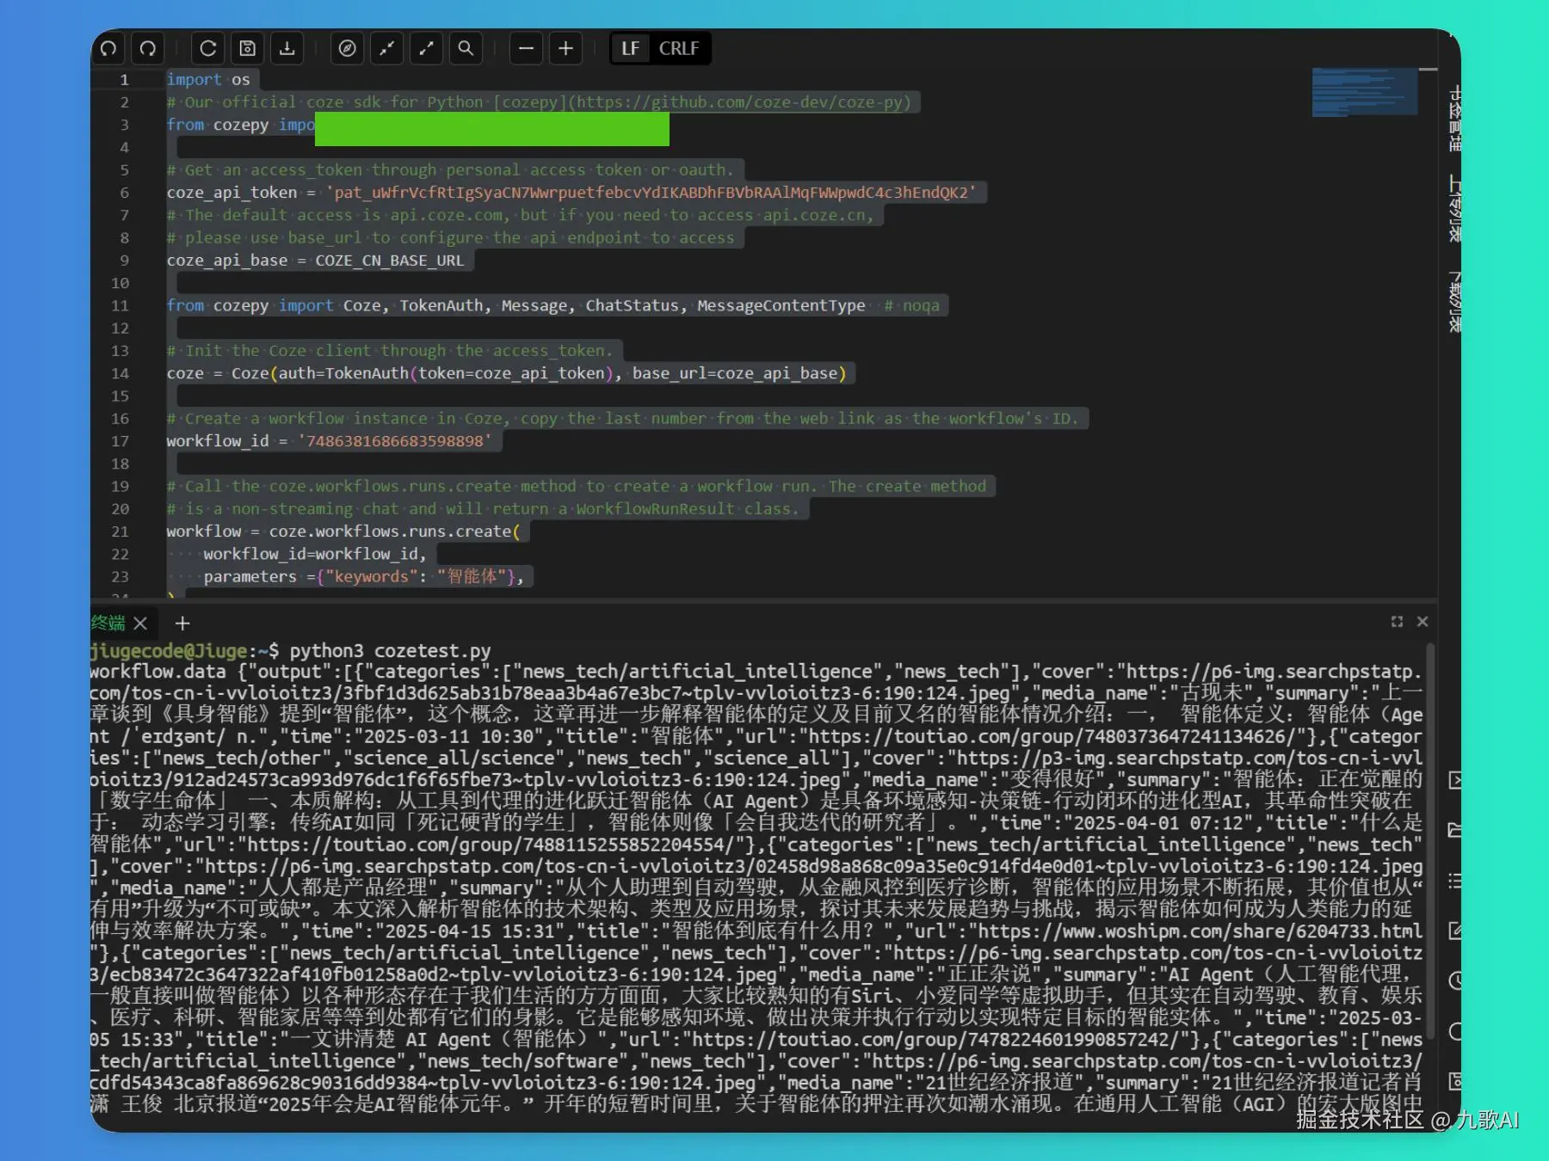Add a new terminal tab with plus

(x=182, y=623)
